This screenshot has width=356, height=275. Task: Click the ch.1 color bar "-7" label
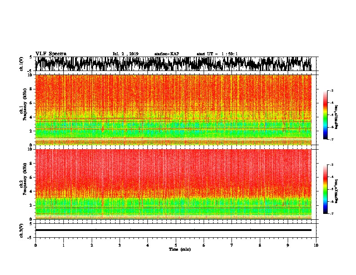[x=332, y=139]
